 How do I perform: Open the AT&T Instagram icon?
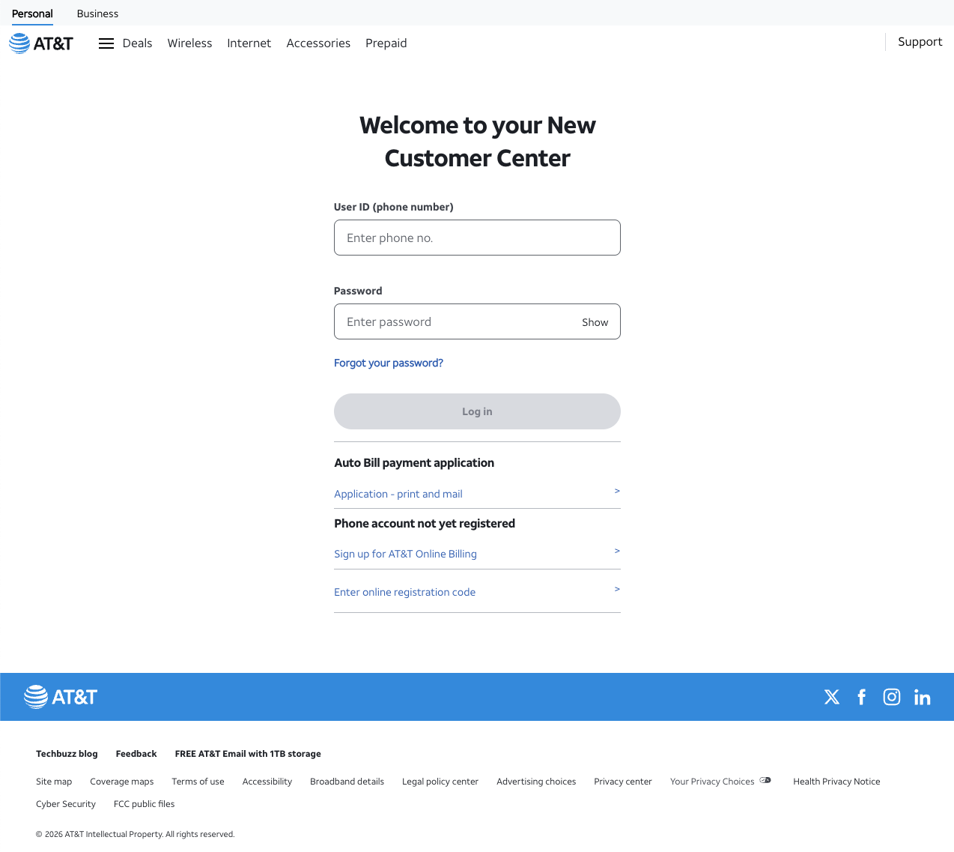[892, 697]
